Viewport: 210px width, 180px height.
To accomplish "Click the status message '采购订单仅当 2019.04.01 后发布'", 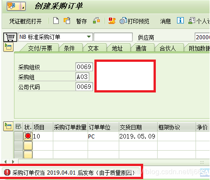I will pyautogui.click(x=53, y=173).
